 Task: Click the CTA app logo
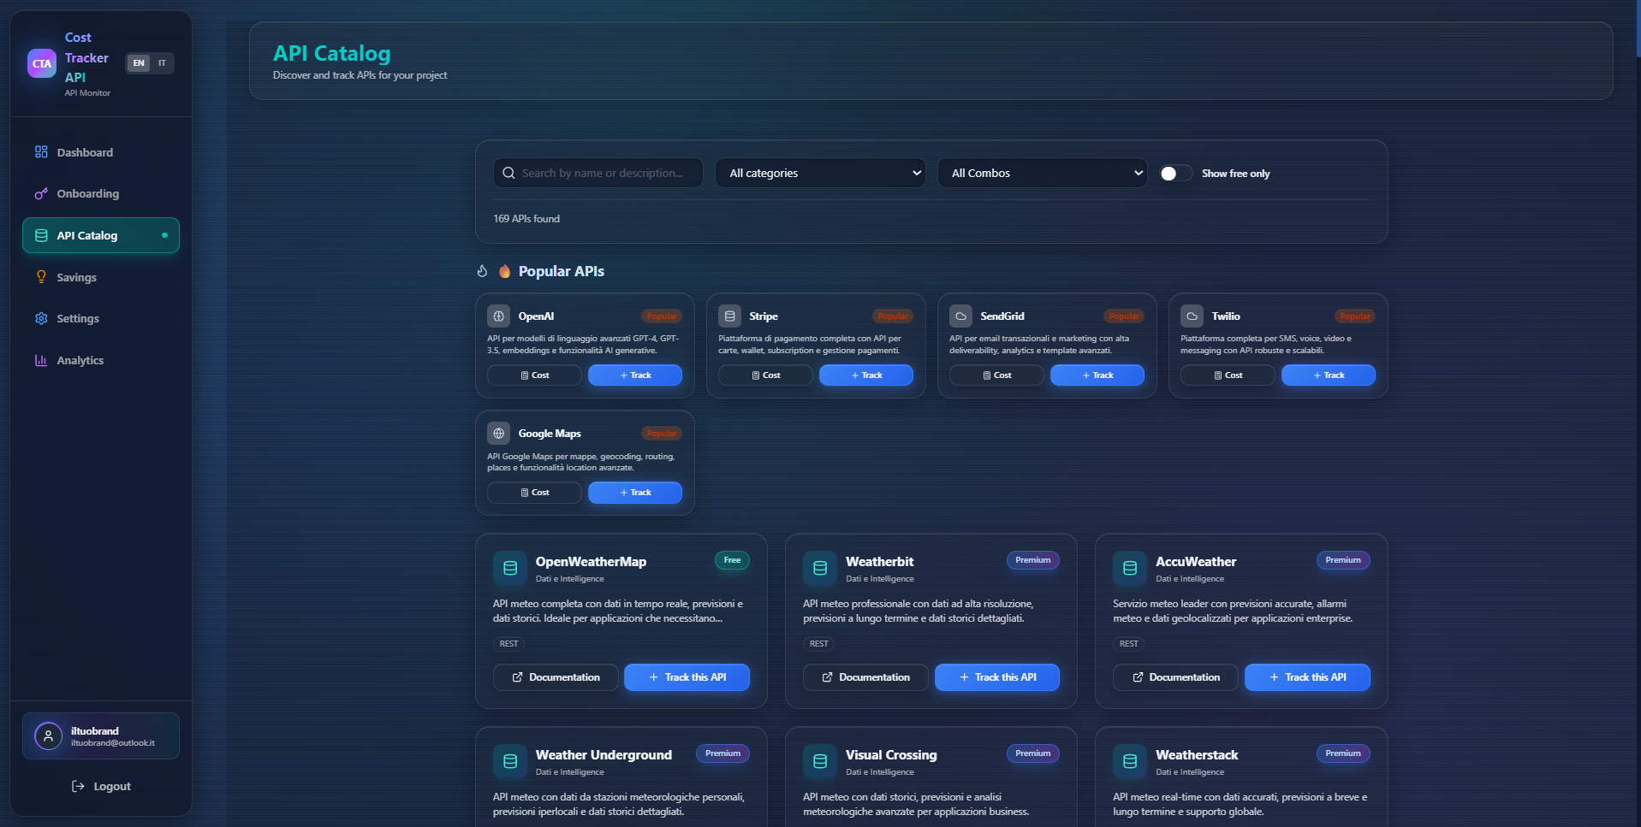tap(41, 62)
